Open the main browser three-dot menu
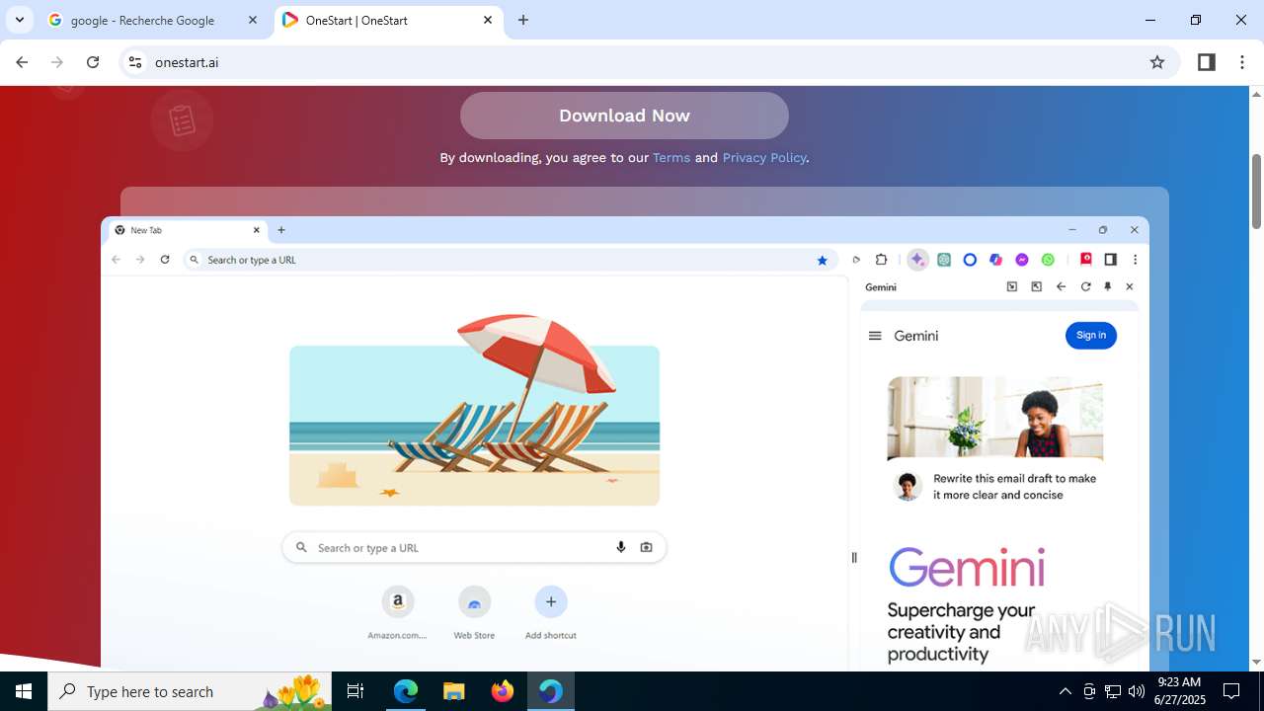 click(x=1242, y=62)
